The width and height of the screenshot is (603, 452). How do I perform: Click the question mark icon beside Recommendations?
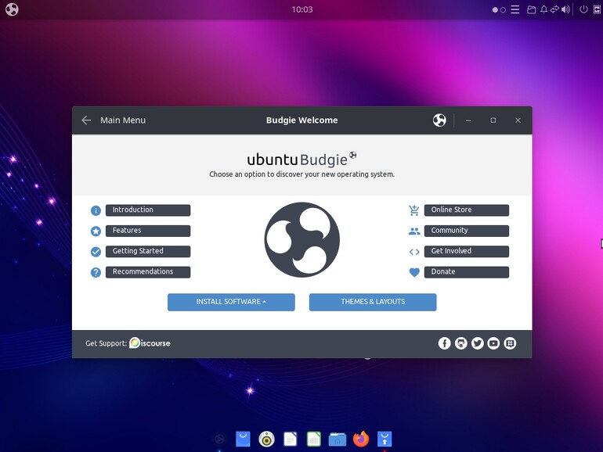coord(96,273)
